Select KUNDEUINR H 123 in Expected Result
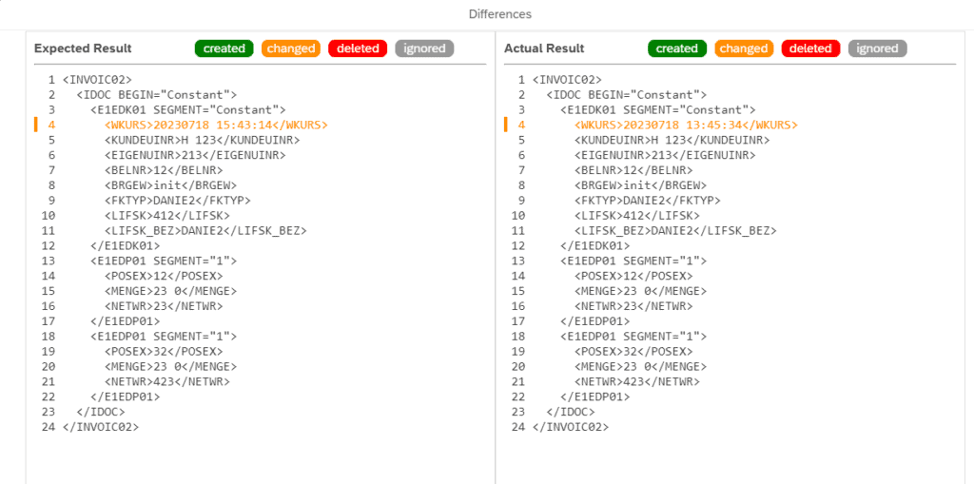974x484 pixels. [x=203, y=140]
